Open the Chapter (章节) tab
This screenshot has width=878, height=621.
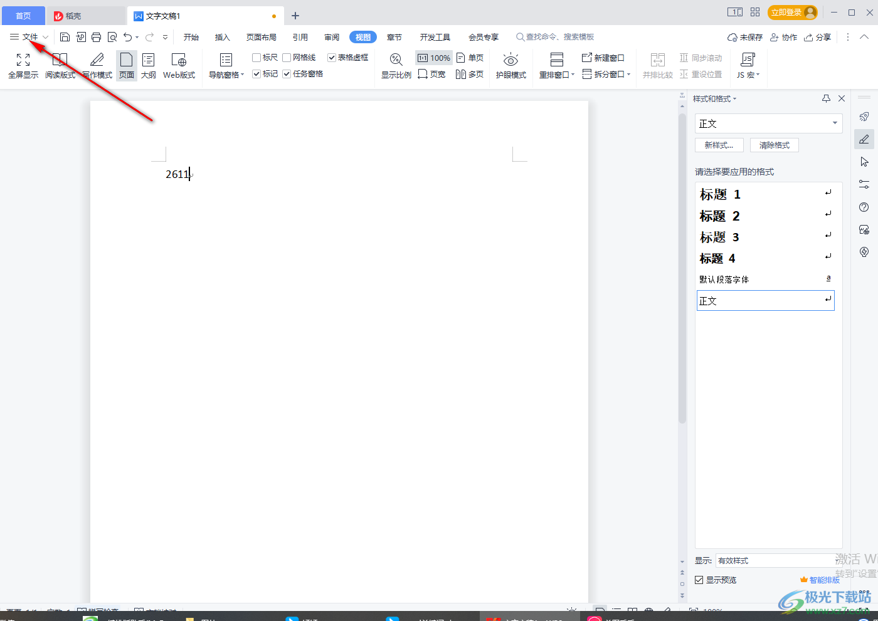tap(394, 37)
